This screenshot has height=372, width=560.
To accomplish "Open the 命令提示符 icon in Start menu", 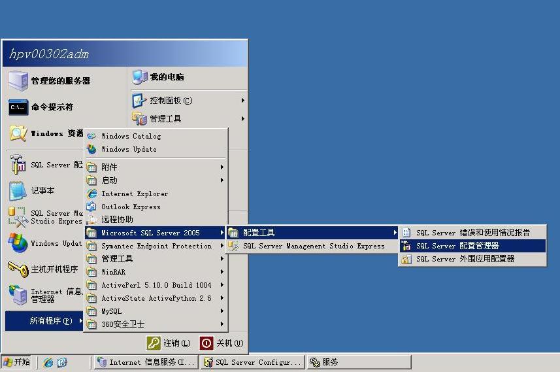I will point(18,107).
